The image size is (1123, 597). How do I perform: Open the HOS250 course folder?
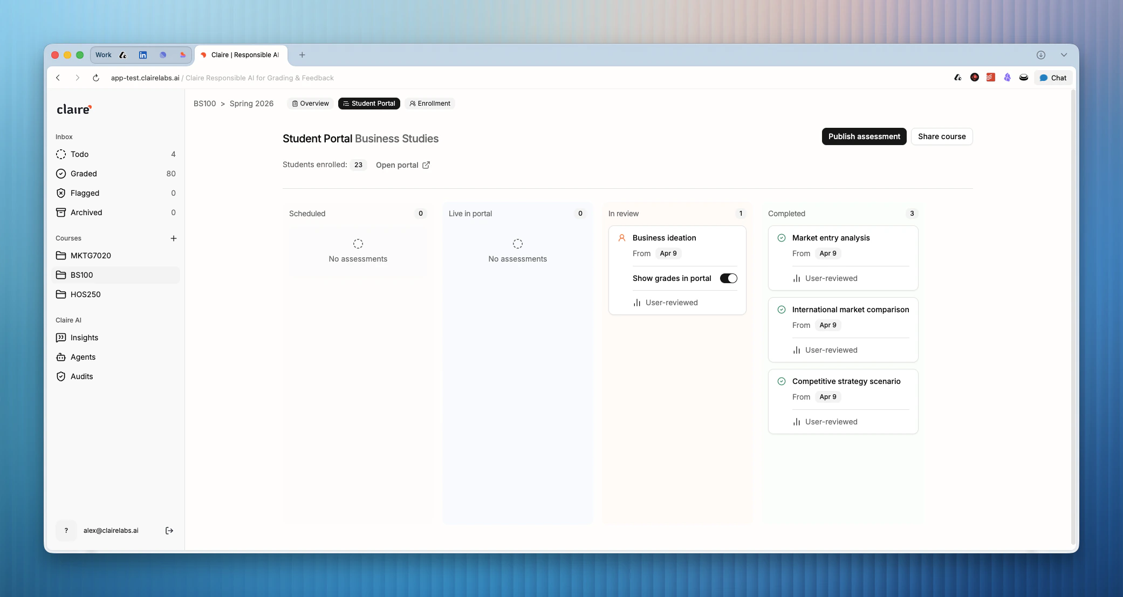click(85, 294)
